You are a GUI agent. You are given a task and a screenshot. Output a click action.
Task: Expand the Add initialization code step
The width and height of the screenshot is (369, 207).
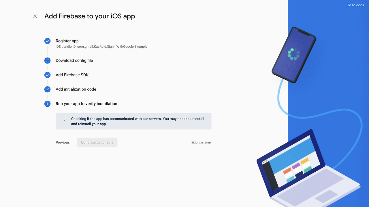click(x=76, y=89)
